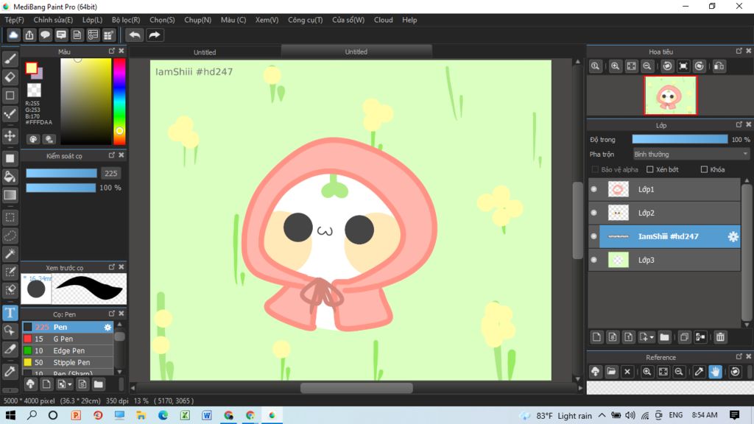Zoom out on the Hoa tiêu navigator
Viewport: 754px width, 424px height.
[x=647, y=66]
